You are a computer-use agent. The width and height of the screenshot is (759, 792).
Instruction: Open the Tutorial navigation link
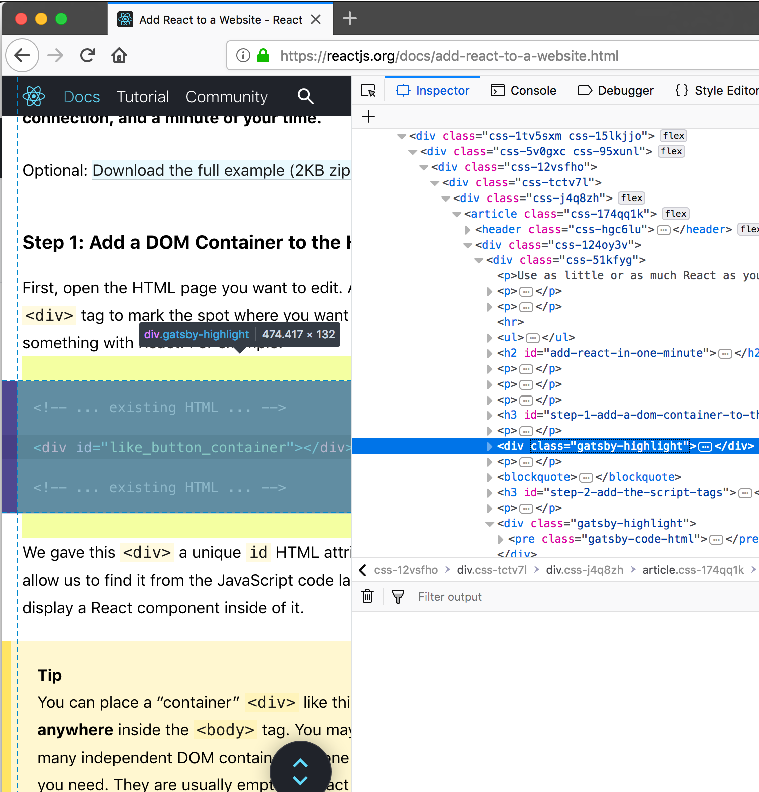click(143, 97)
